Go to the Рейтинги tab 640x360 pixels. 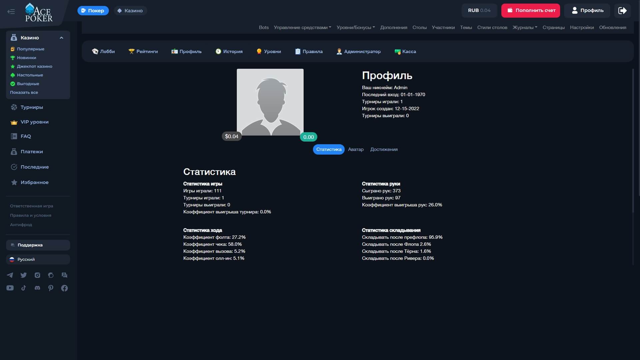pos(143,51)
